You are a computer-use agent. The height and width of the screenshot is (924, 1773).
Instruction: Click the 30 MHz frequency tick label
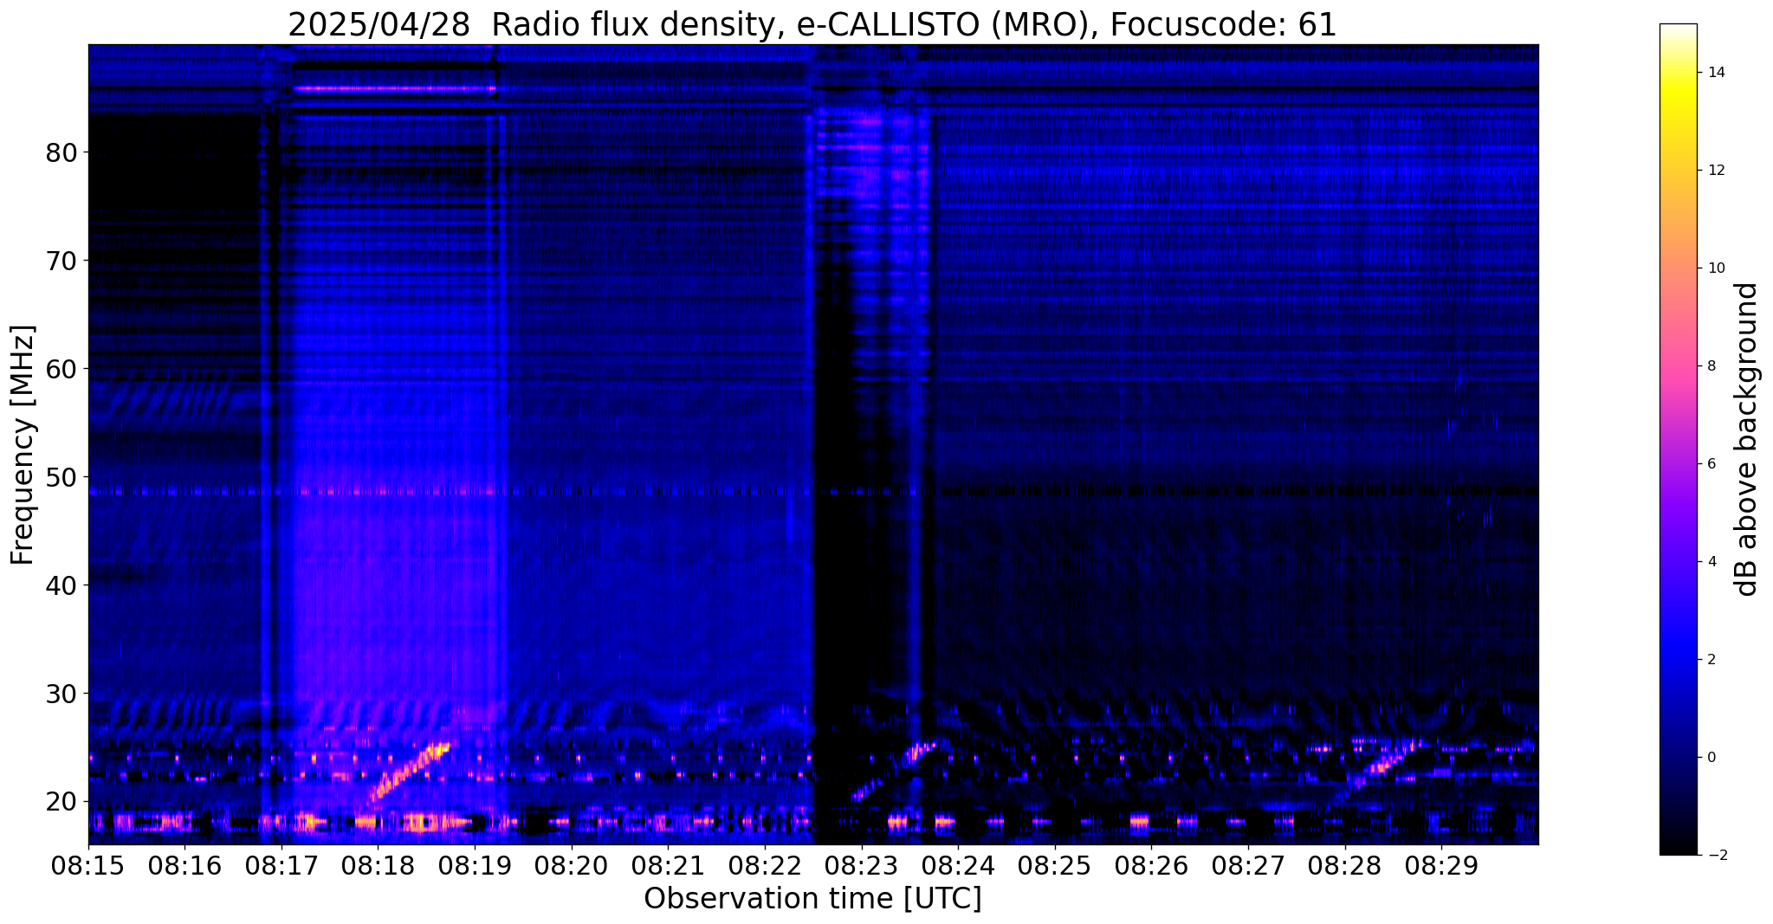61,694
